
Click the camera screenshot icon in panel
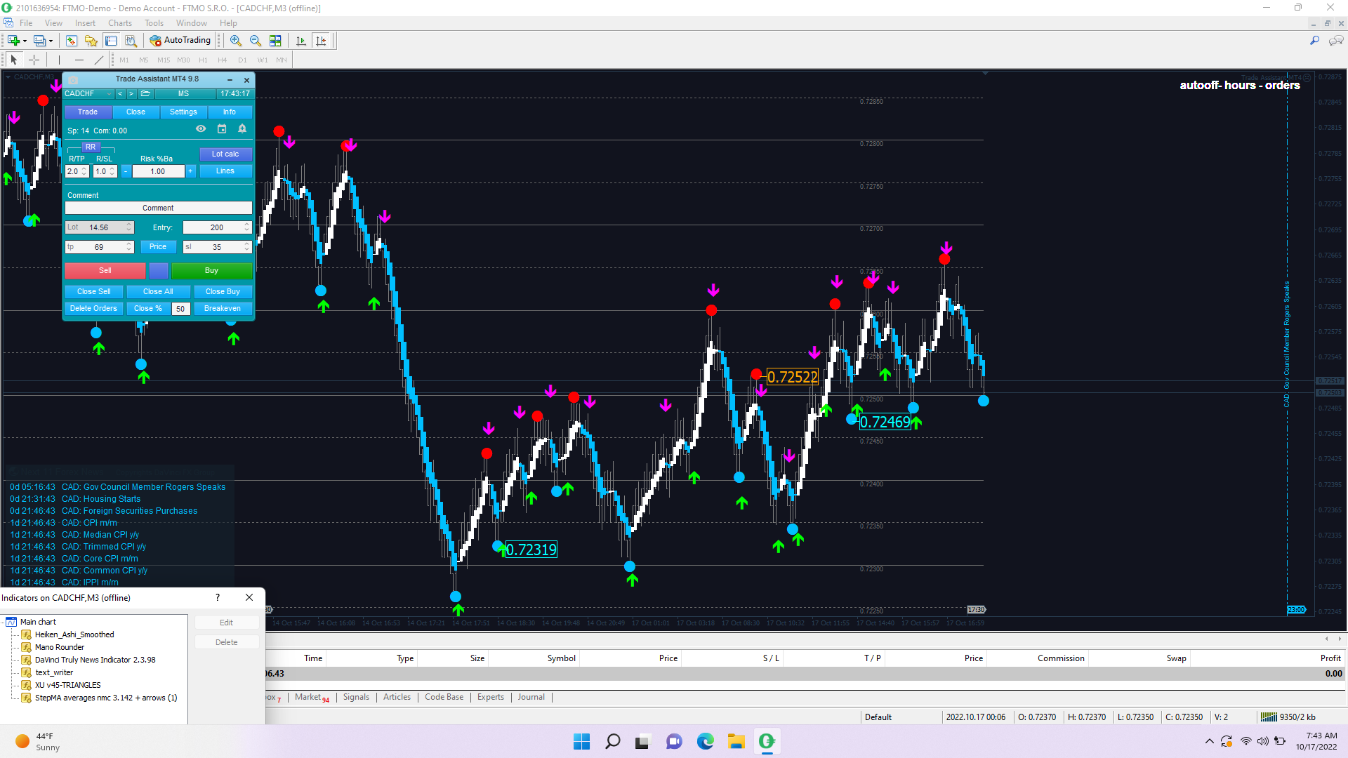point(73,79)
